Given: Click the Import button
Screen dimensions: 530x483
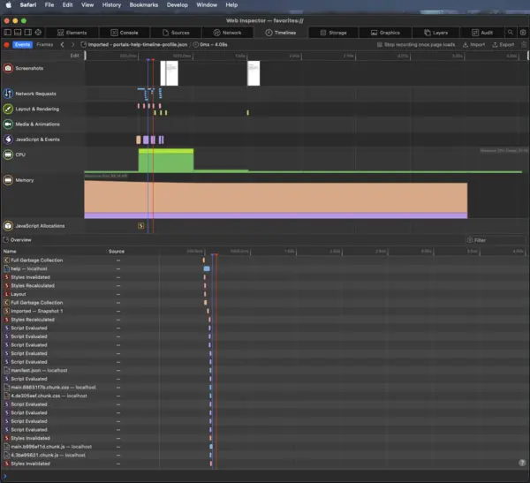Looking at the screenshot, I should (x=474, y=44).
